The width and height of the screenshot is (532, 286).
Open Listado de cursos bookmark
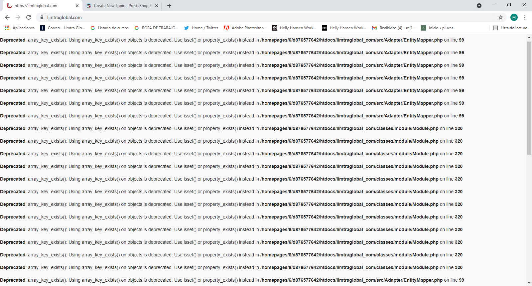[109, 28]
